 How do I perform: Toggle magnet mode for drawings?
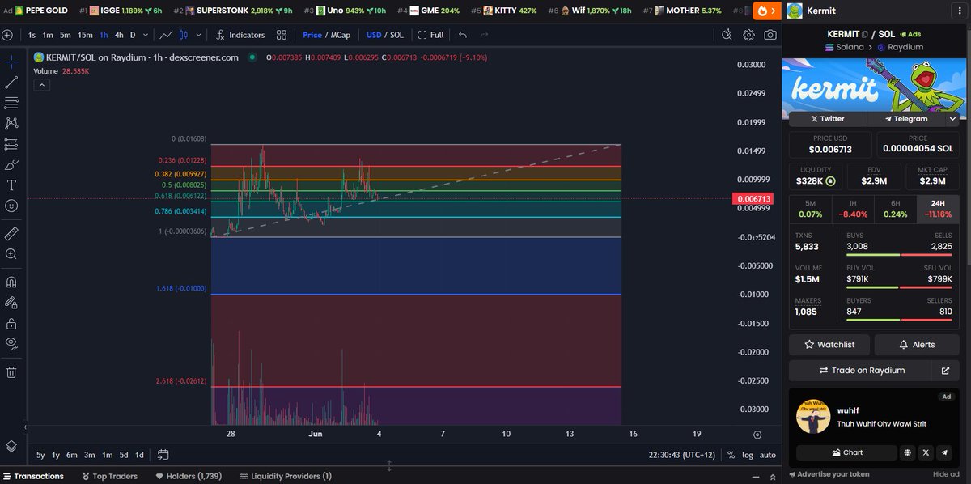11,282
